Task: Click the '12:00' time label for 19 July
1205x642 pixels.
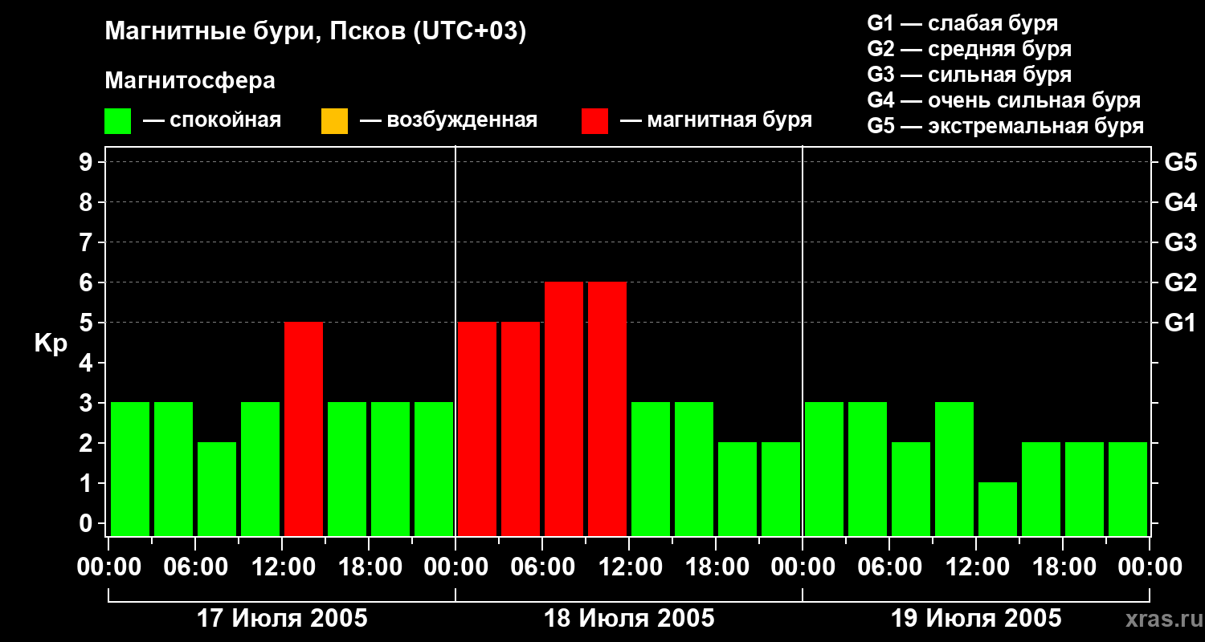Action: 976,567
